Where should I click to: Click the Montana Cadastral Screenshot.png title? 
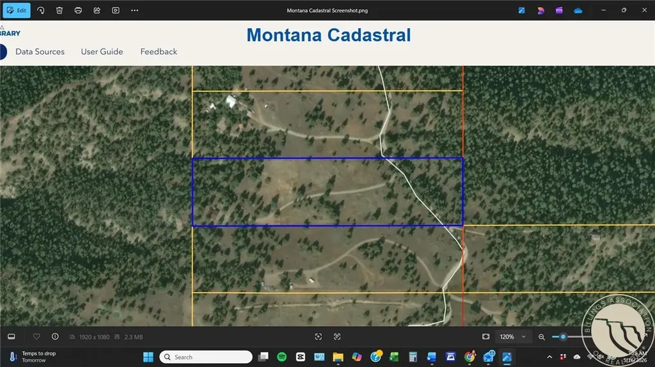pyautogui.click(x=327, y=10)
